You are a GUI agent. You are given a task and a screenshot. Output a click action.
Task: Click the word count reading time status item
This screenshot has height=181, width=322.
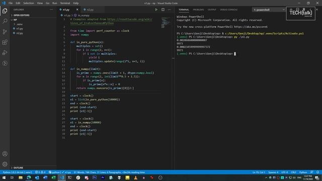click(x=109, y=172)
